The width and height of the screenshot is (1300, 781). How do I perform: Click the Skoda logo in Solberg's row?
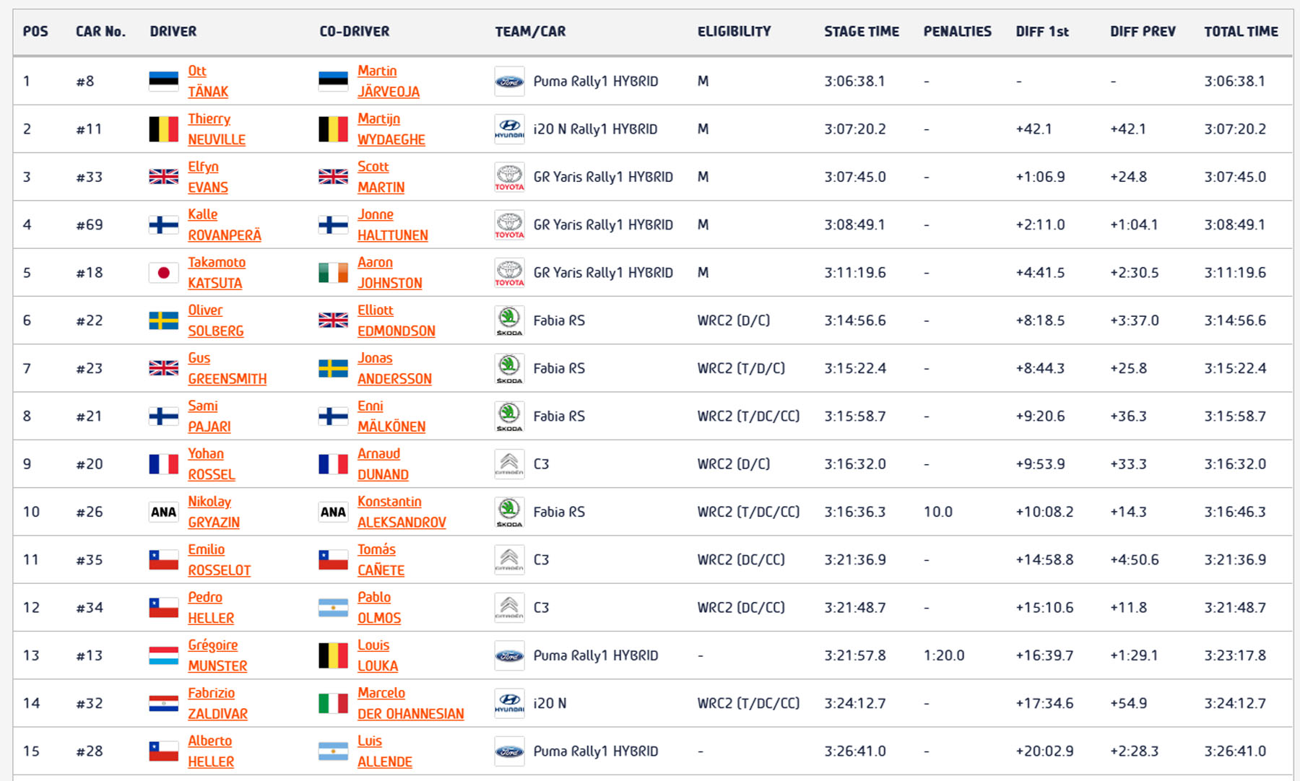coord(509,320)
